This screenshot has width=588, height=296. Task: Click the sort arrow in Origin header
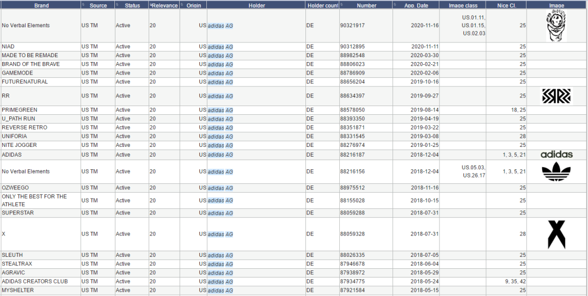pos(182,4)
